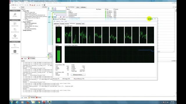The height and width of the screenshot is (104, 186).
Task: Click the Errors tab red icon
Action: pyautogui.click(x=37, y=98)
